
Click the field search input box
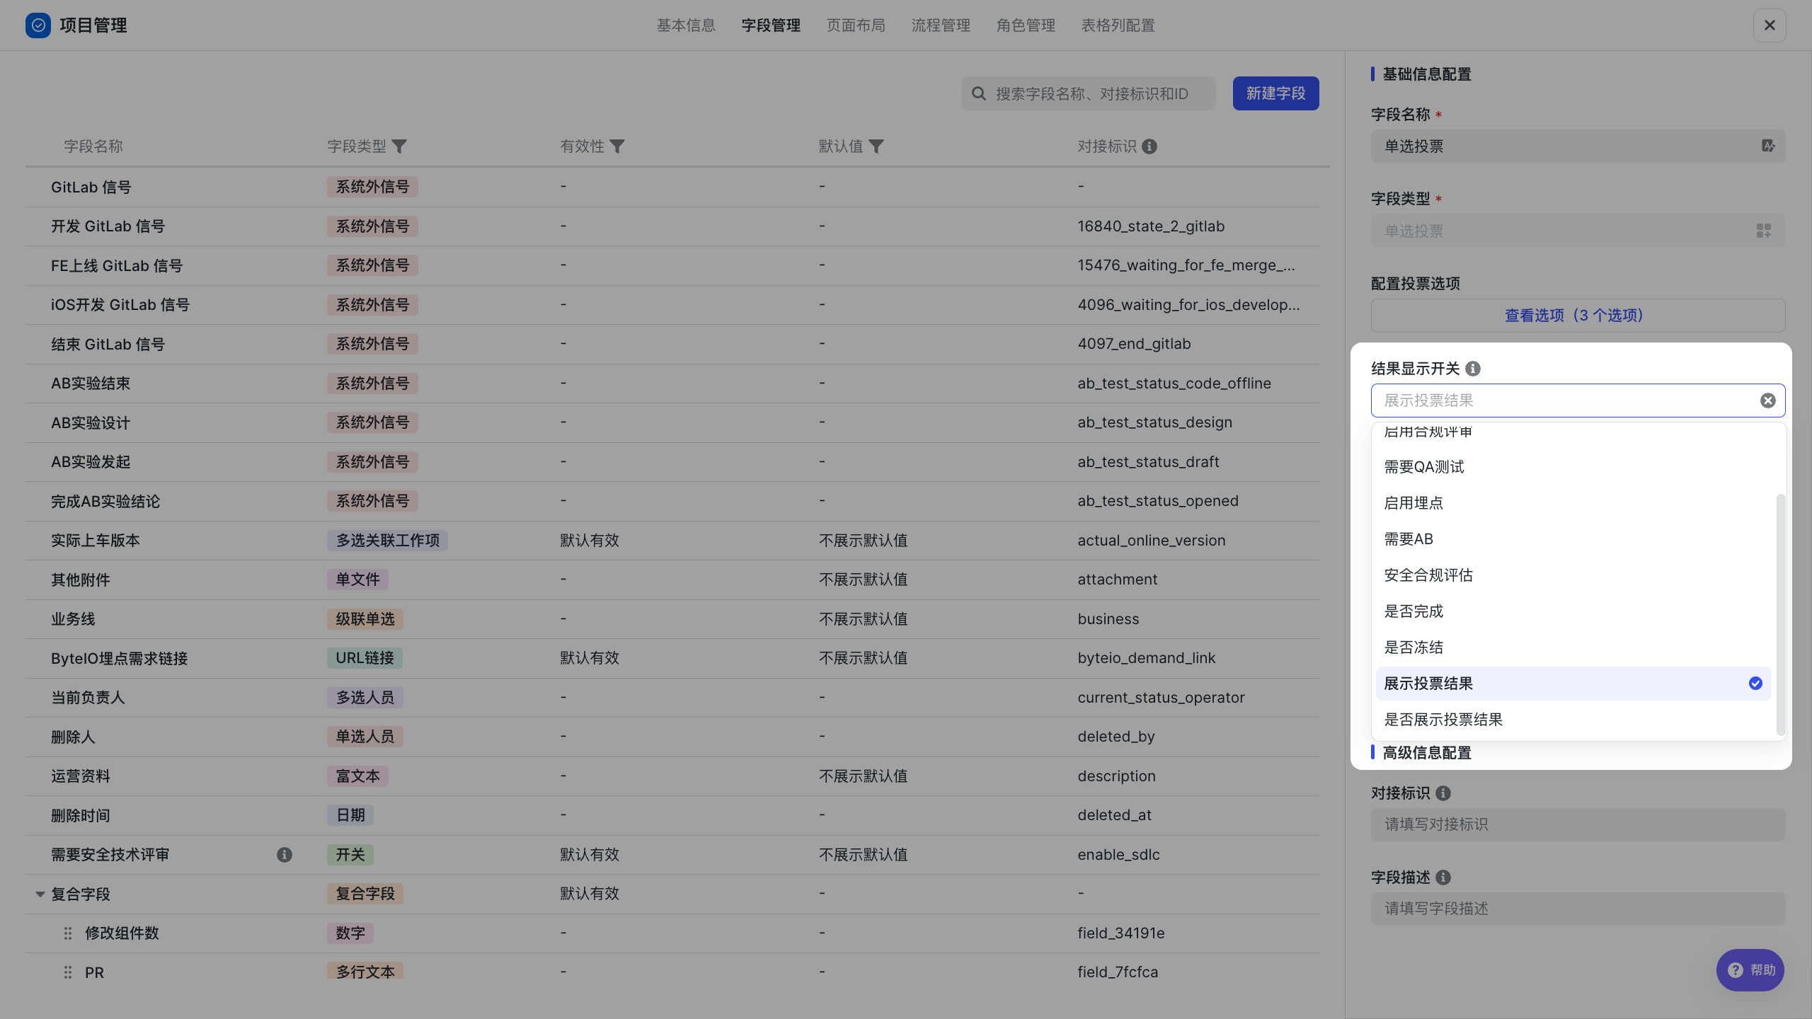pos(1089,93)
